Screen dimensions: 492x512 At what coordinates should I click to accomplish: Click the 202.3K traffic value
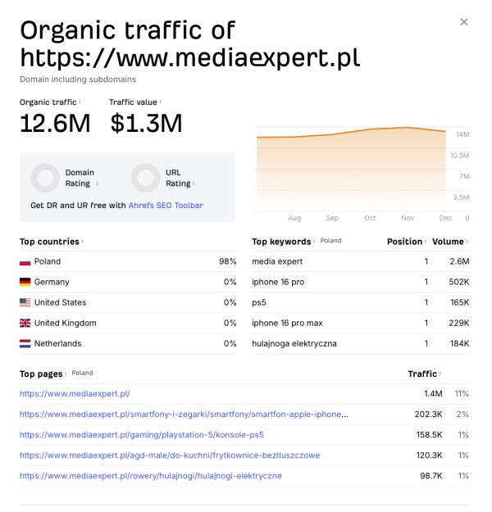(428, 415)
